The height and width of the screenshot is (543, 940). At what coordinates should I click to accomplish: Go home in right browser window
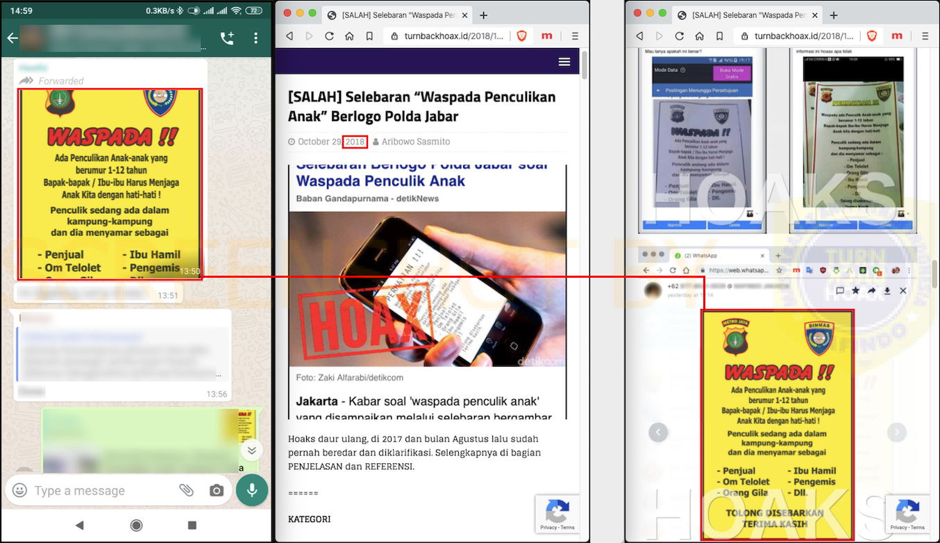coord(699,36)
